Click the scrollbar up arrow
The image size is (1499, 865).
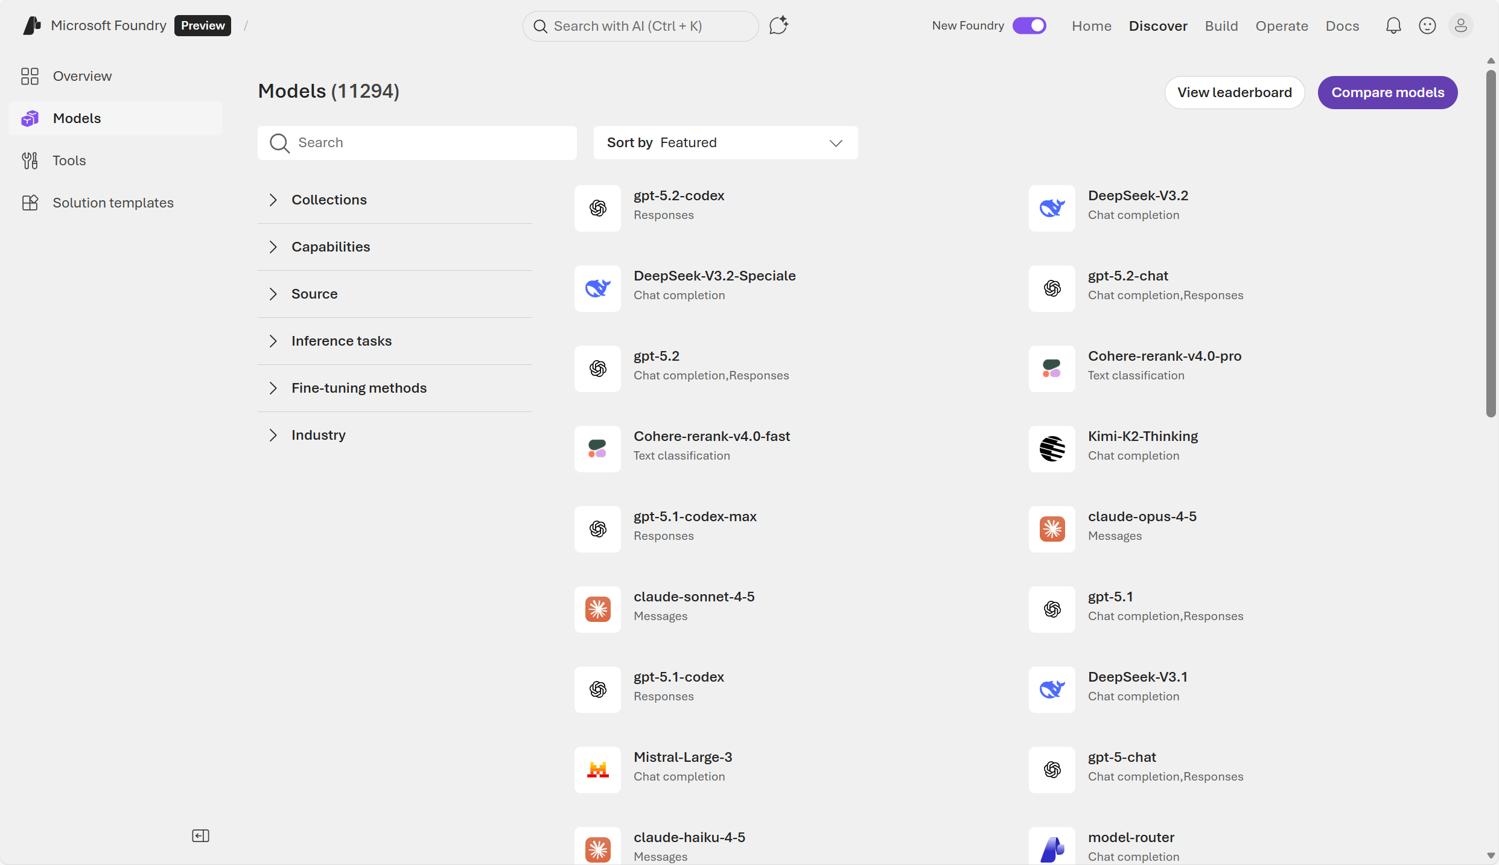1491,60
